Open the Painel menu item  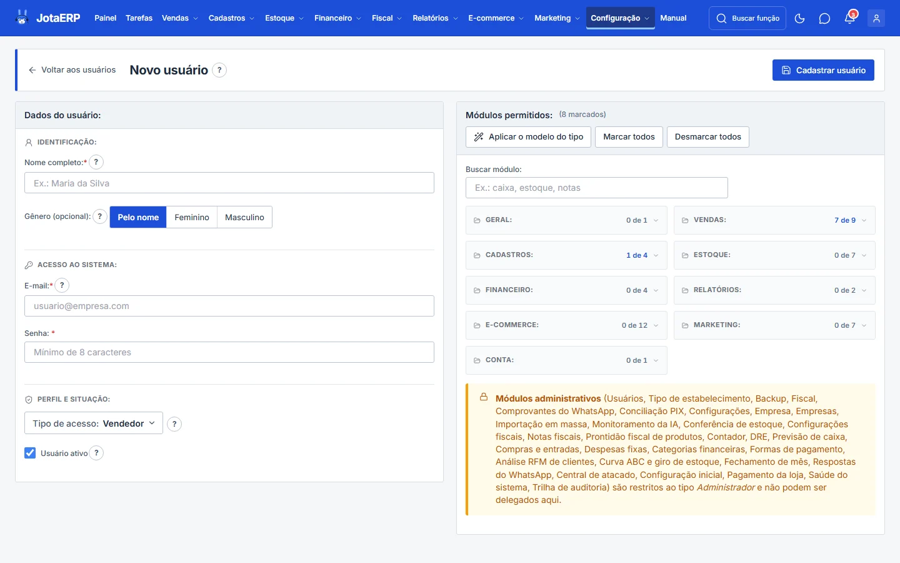pyautogui.click(x=105, y=18)
